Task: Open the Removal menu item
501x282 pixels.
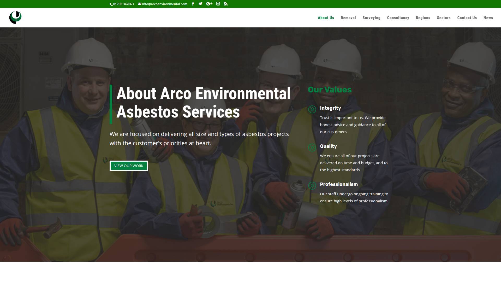Action: pyautogui.click(x=348, y=18)
